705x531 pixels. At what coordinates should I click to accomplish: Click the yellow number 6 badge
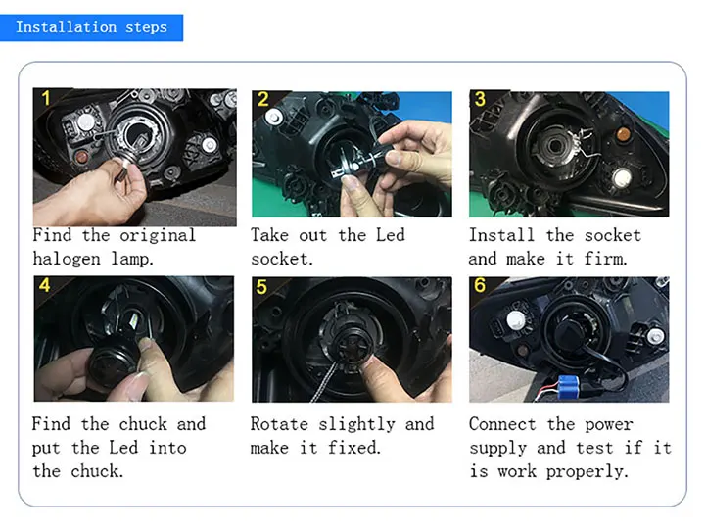click(x=480, y=285)
